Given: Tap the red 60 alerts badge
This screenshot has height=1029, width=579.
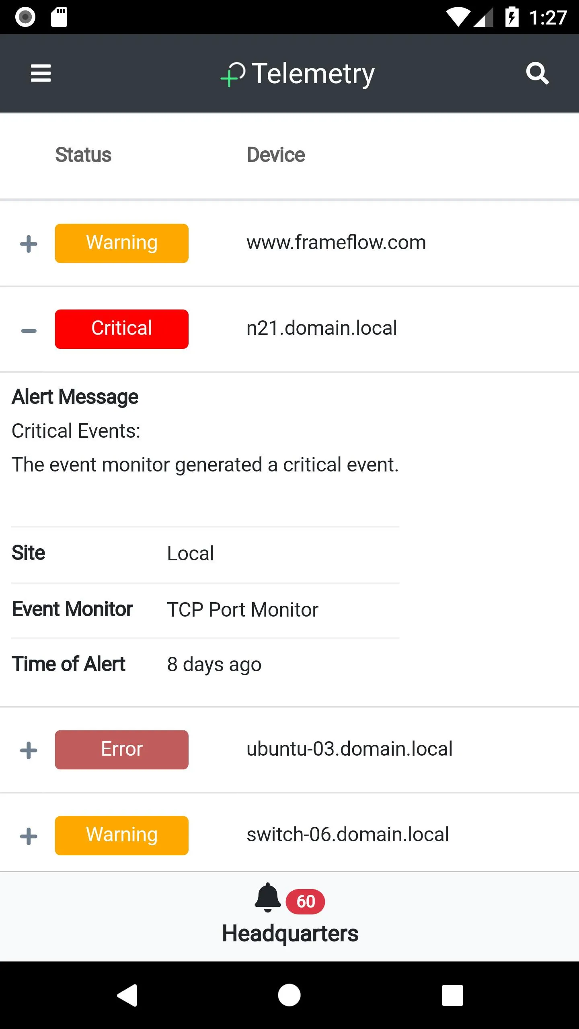Looking at the screenshot, I should pyautogui.click(x=305, y=902).
